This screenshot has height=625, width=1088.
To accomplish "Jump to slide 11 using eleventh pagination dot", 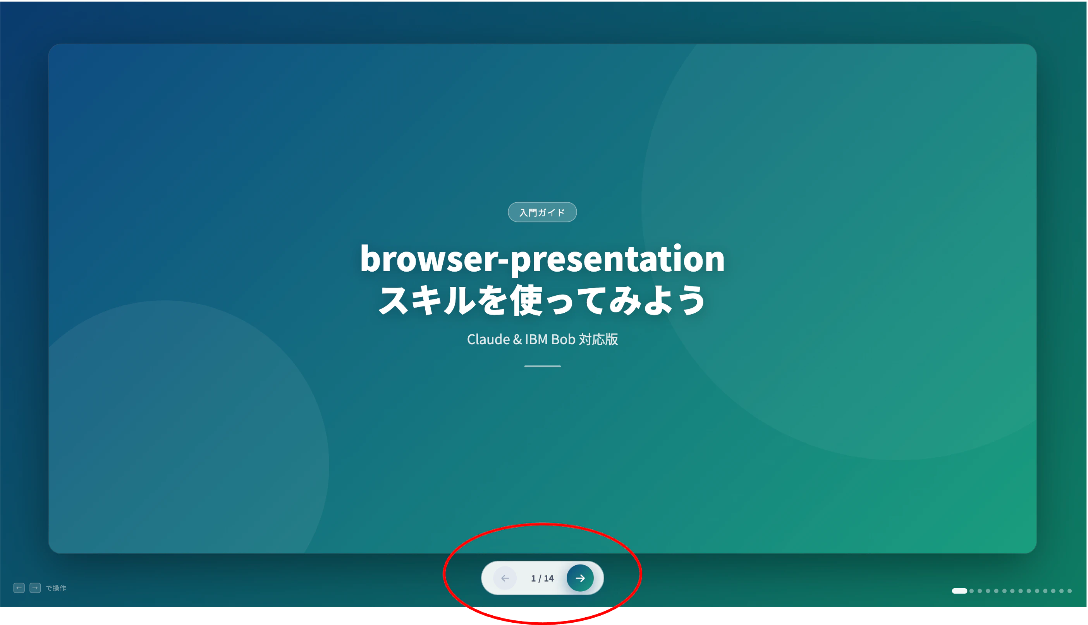I will coord(1045,591).
